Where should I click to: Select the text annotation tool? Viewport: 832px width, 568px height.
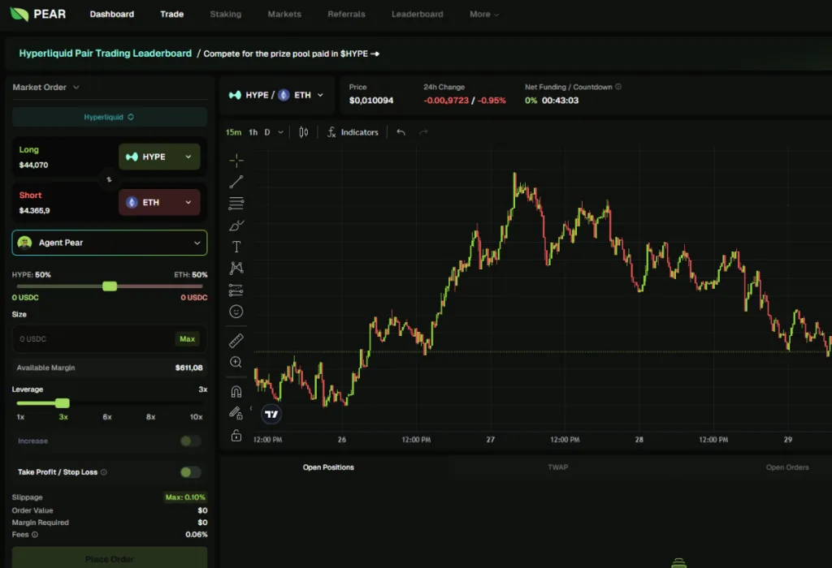[x=236, y=247]
